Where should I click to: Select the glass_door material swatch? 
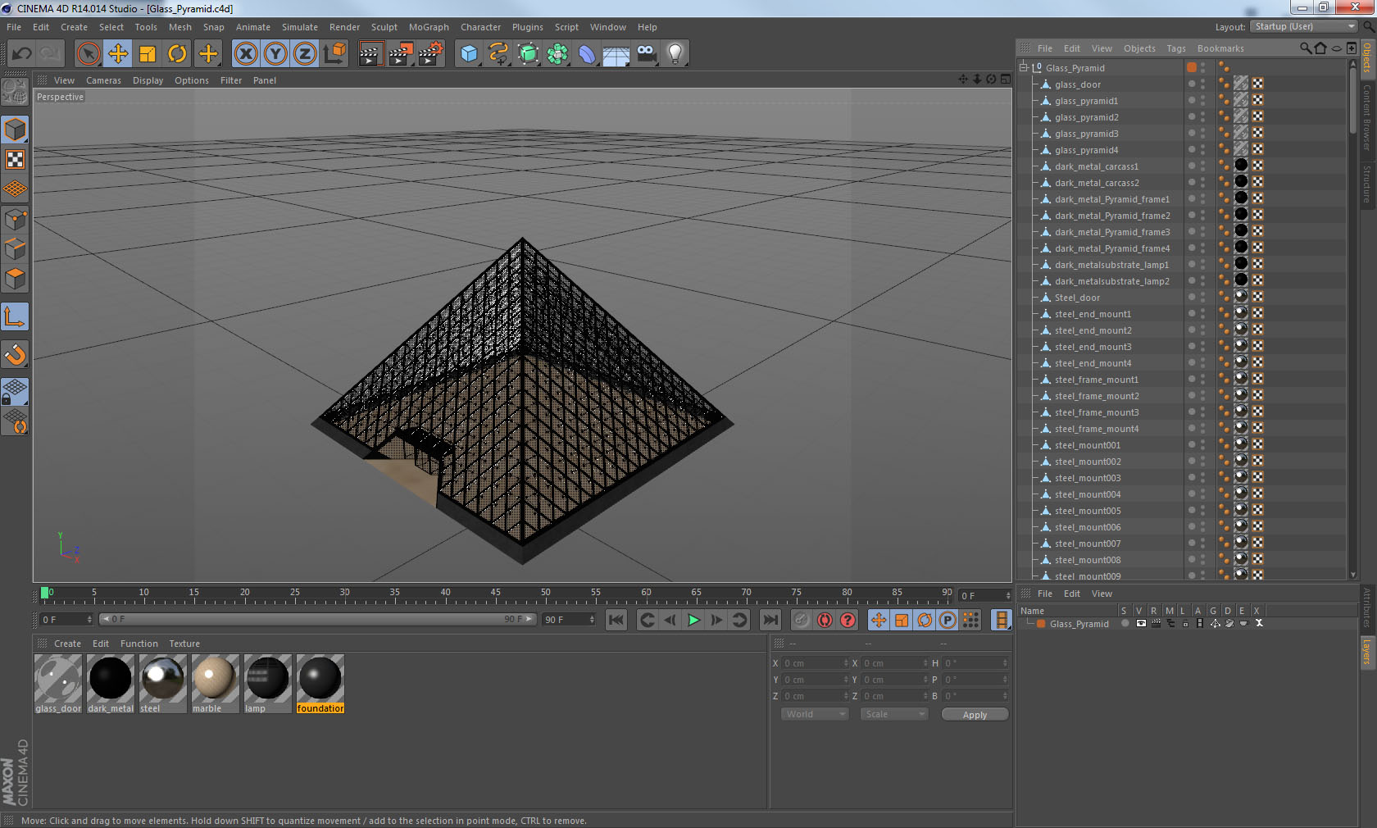pyautogui.click(x=58, y=684)
